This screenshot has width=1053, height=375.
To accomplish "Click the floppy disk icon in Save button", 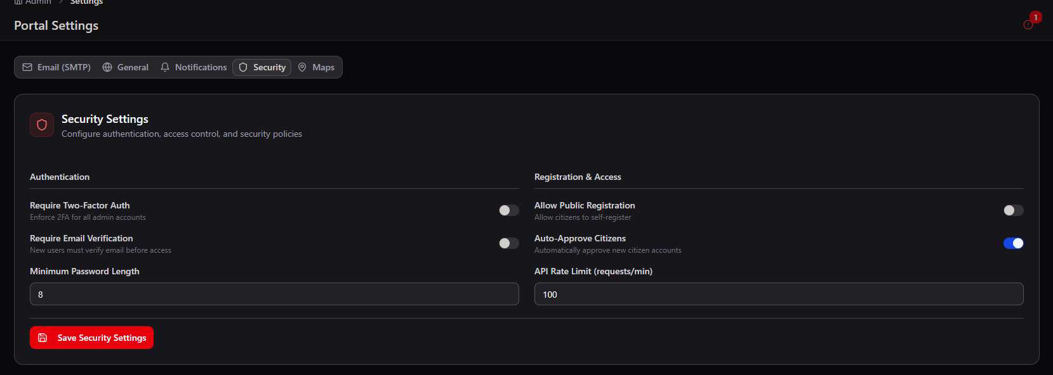I will tap(43, 338).
